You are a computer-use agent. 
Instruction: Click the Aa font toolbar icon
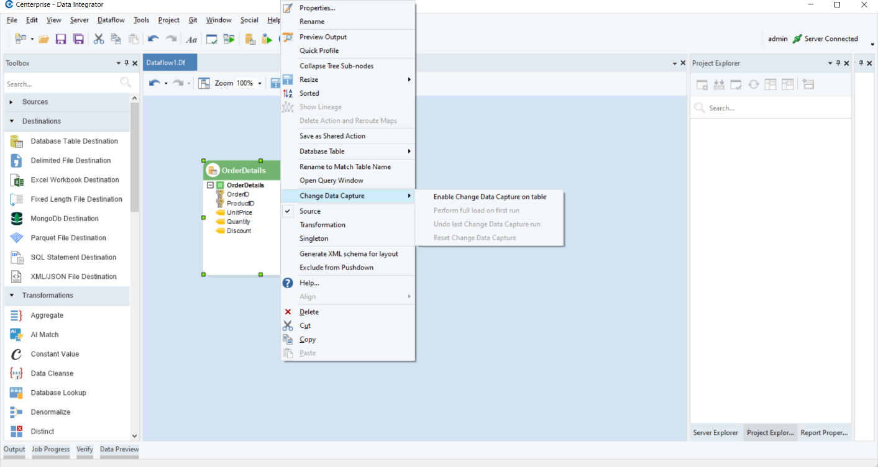(191, 39)
